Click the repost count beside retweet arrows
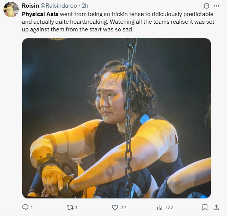Image resolution: width=235 pixels, height=216 pixels. (76, 207)
